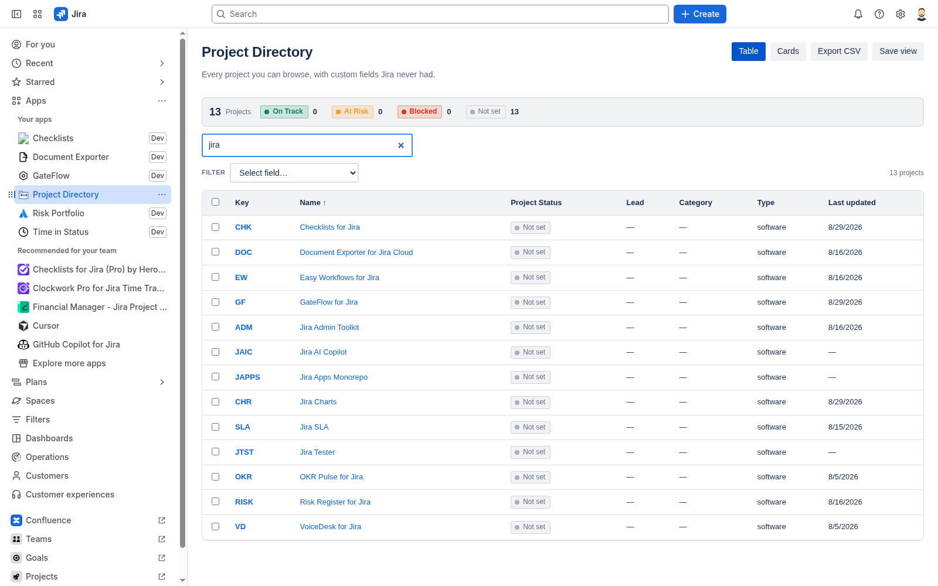This screenshot has height=586, width=938.
Task: Expand the Plans menu chevron
Action: pos(162,382)
